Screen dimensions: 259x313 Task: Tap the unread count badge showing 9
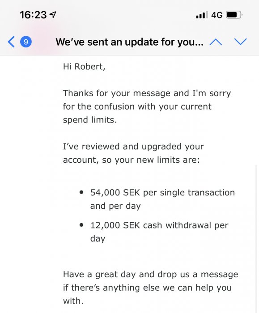(x=26, y=42)
